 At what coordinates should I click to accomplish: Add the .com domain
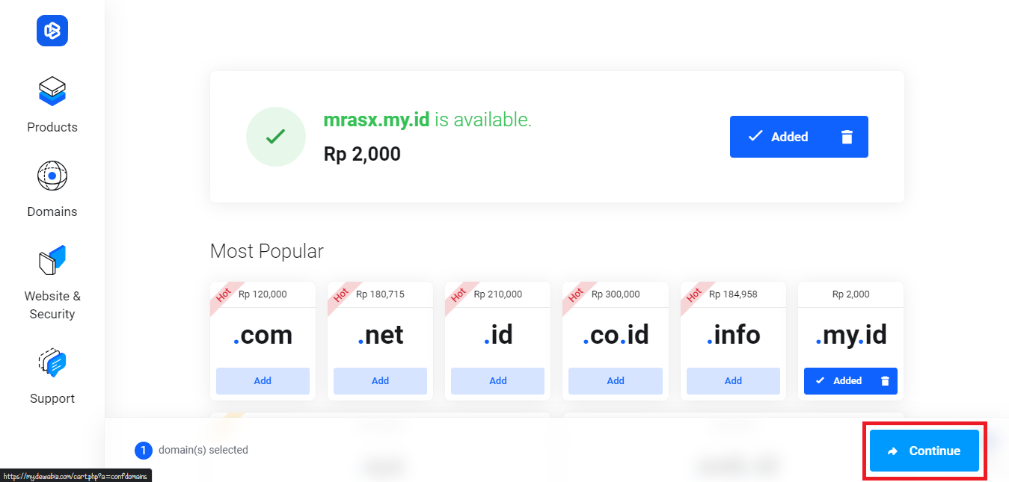pyautogui.click(x=263, y=381)
